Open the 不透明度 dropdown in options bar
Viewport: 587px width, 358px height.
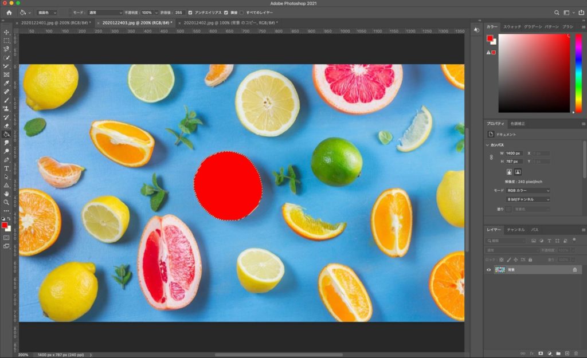click(156, 13)
